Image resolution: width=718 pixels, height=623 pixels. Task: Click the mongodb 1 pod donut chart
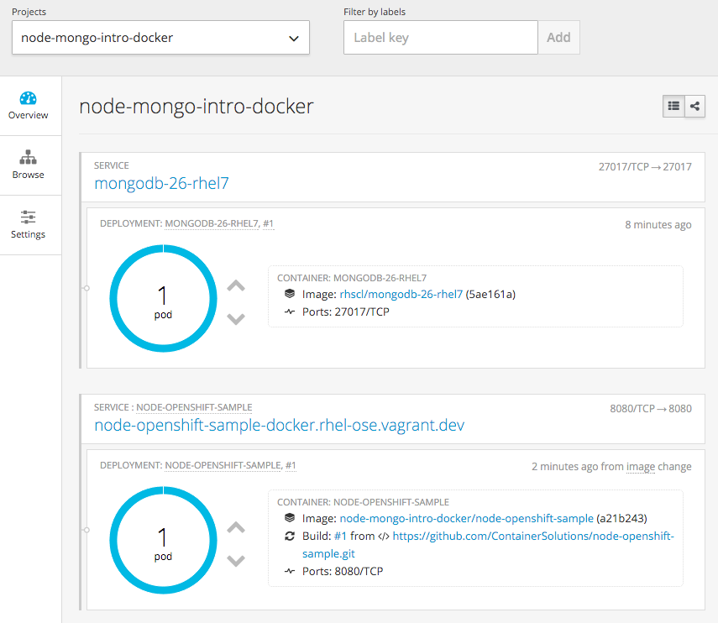(162, 300)
